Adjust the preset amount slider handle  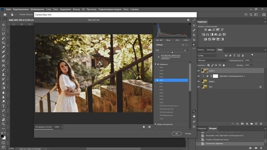point(172,52)
